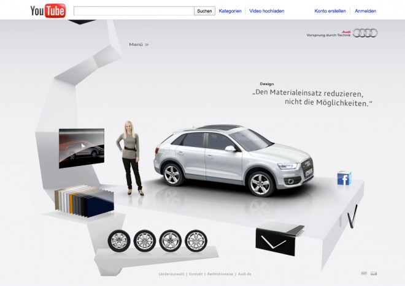Screen dimensions: 405x286
Task: Play the design video thumbnail
Action: (x=82, y=148)
